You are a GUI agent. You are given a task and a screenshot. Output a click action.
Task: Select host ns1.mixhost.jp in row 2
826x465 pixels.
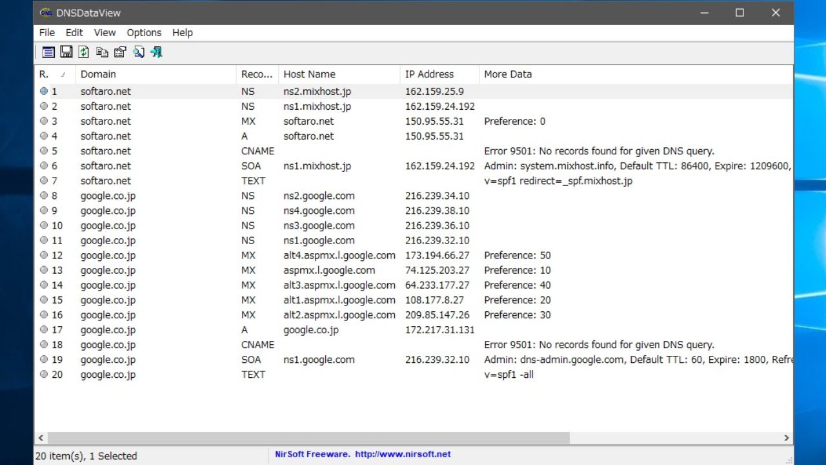coord(317,107)
